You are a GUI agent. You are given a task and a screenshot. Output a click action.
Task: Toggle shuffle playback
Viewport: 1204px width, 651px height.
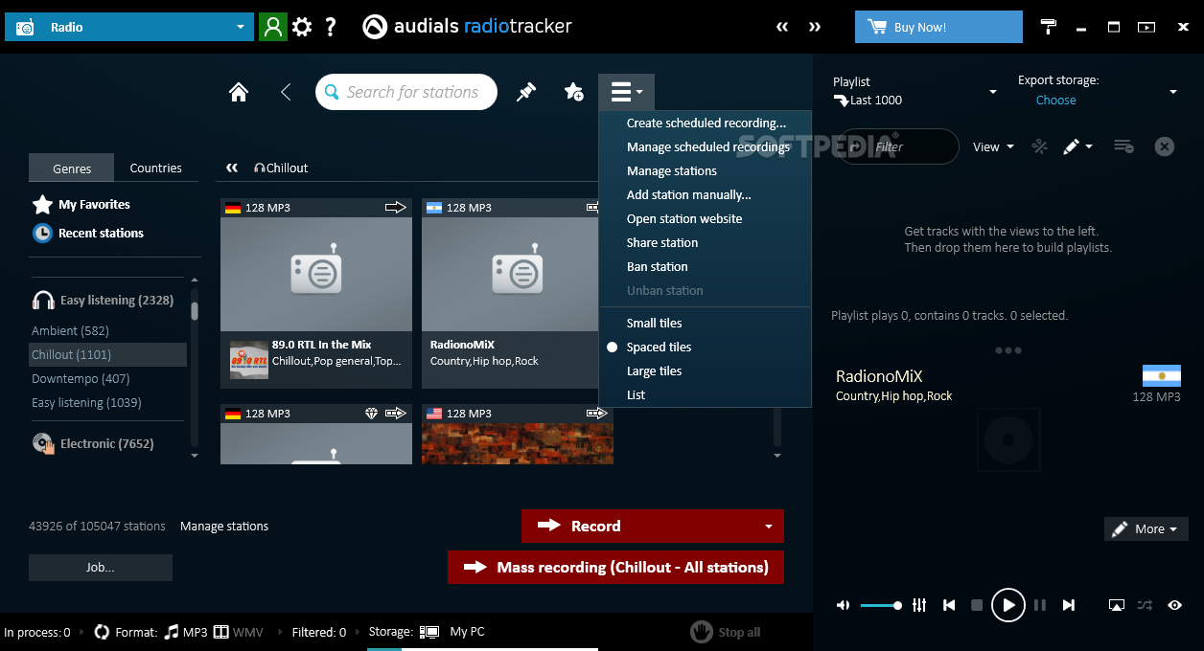pyautogui.click(x=1145, y=605)
